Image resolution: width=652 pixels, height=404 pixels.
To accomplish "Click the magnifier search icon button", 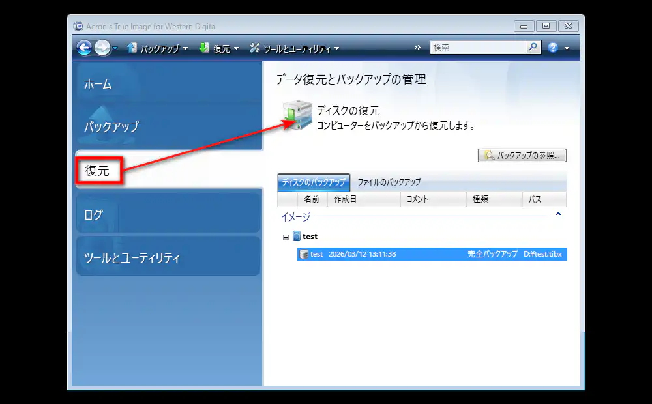I will [533, 48].
